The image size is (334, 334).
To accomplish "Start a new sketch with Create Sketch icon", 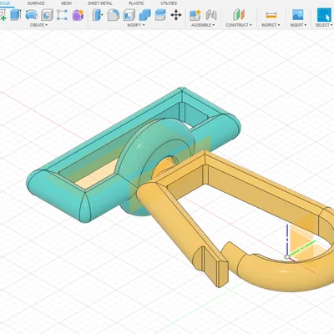I will 3,15.
